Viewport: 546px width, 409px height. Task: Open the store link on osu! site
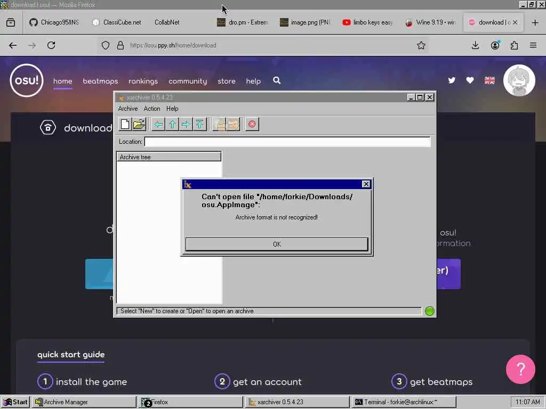(x=226, y=81)
